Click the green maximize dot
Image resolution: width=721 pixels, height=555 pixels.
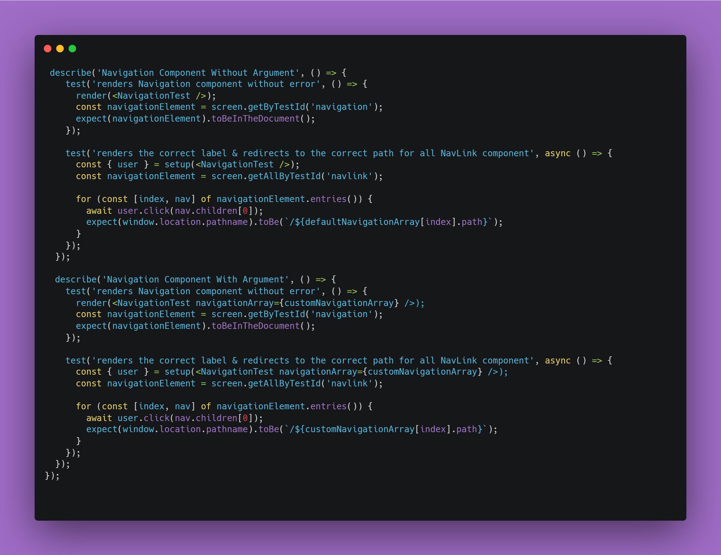pyautogui.click(x=72, y=49)
